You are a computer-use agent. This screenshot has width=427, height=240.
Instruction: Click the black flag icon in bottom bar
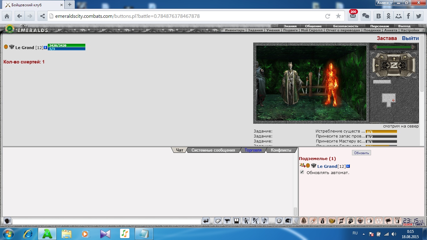[x=388, y=221]
